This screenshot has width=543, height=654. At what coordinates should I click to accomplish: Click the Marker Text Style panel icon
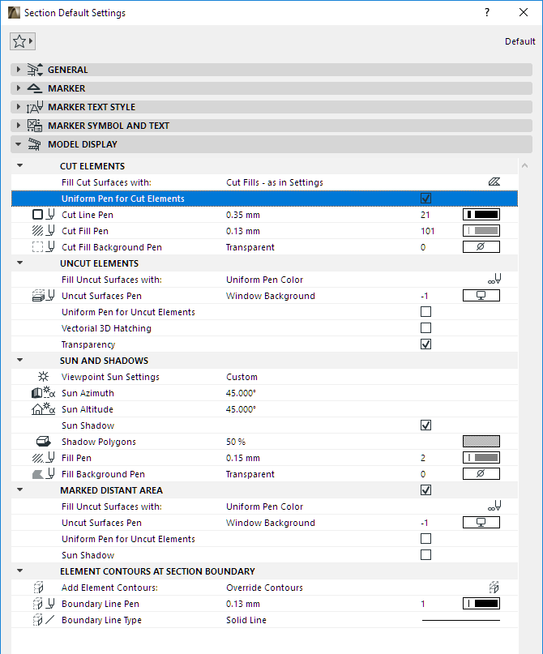pyautogui.click(x=35, y=107)
